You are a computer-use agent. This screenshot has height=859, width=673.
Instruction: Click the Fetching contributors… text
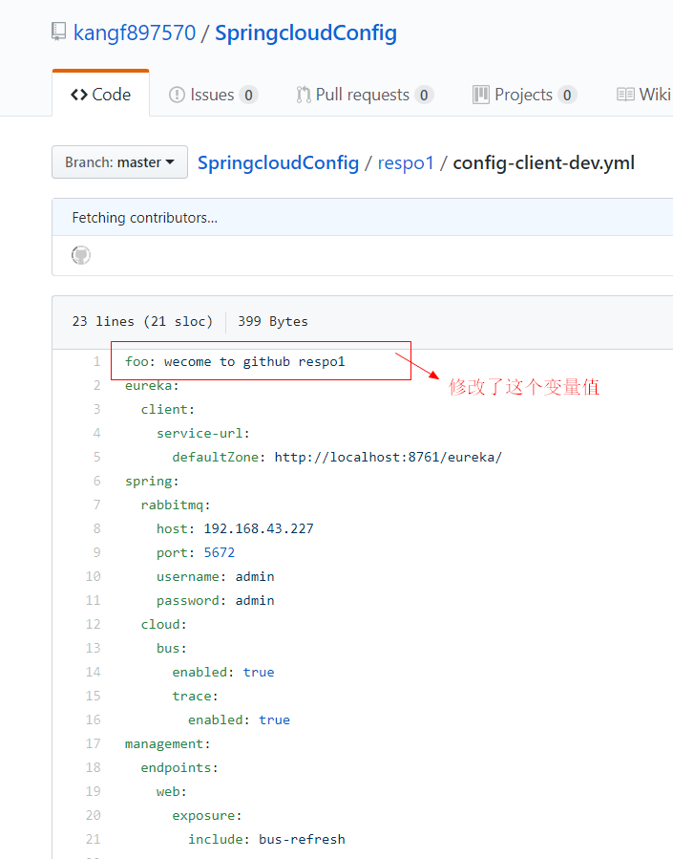(x=145, y=218)
